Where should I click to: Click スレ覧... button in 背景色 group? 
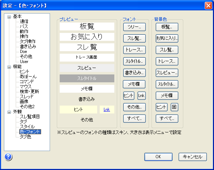click(167, 50)
